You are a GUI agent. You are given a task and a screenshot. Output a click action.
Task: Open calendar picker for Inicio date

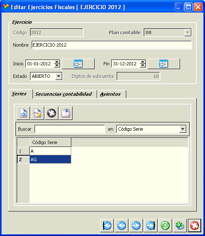coord(78,64)
